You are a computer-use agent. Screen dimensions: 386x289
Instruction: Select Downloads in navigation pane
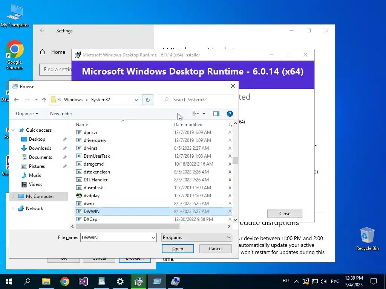[40, 148]
